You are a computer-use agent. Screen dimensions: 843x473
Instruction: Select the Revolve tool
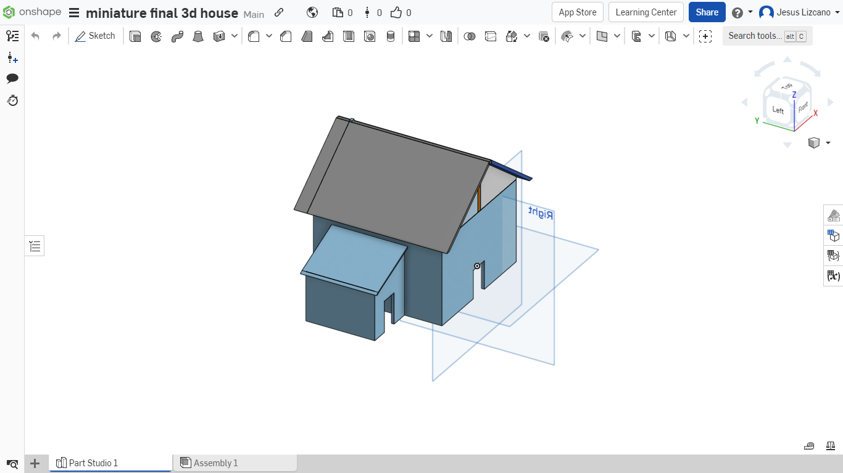(156, 36)
